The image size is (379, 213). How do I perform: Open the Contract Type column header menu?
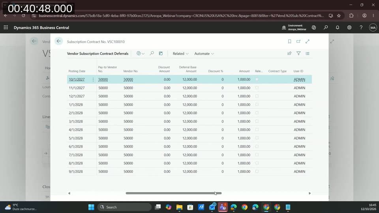click(x=277, y=71)
